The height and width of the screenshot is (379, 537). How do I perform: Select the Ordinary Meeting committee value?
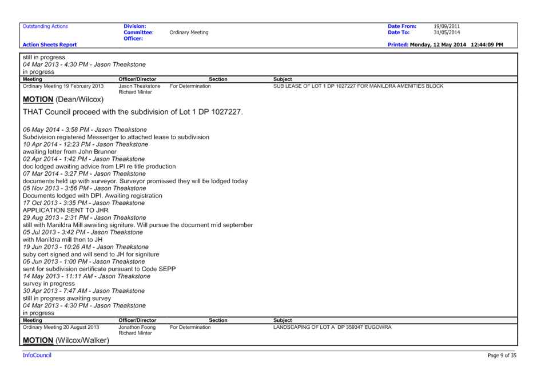click(x=189, y=33)
